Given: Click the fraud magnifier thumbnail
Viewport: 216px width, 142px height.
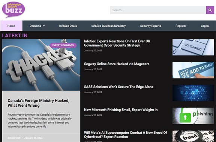Looking at the screenshot, I should [x=193, y=136].
